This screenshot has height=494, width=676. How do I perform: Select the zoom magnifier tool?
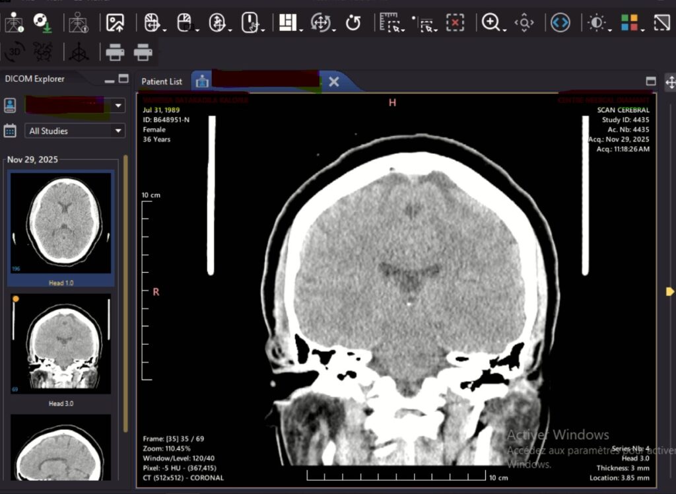click(x=490, y=23)
